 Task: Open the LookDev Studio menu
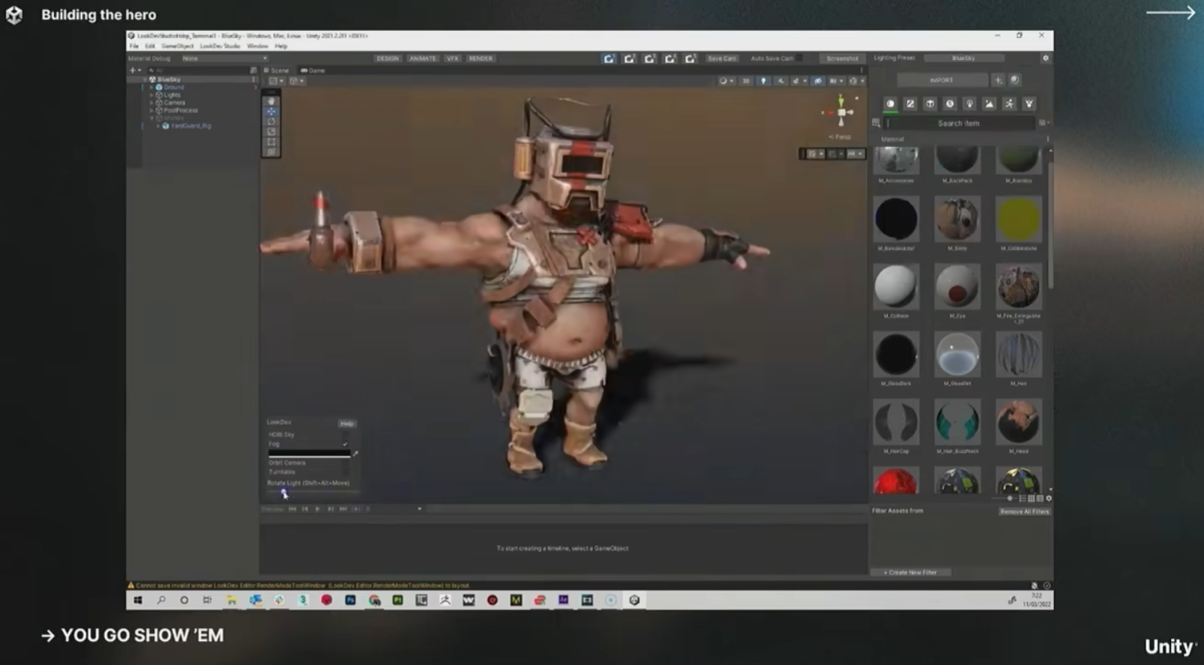tap(220, 46)
